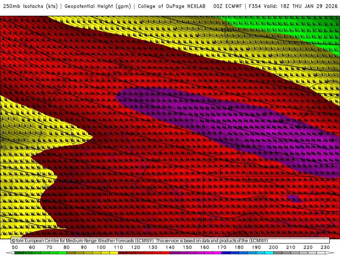Click the 10080 height contour label
Screen dimensions: 340x255
pyautogui.click(x=260, y=198)
